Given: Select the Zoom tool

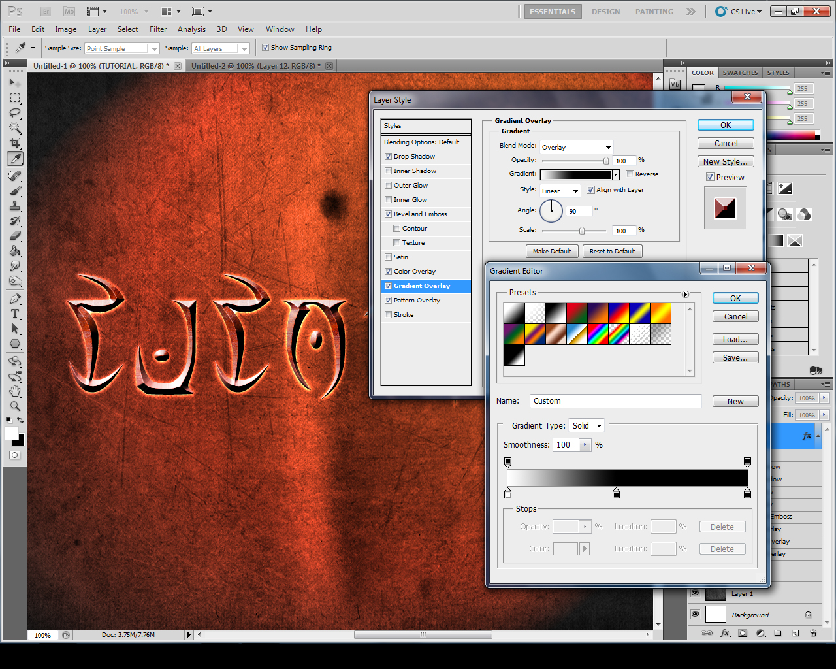Looking at the screenshot, I should pos(14,407).
